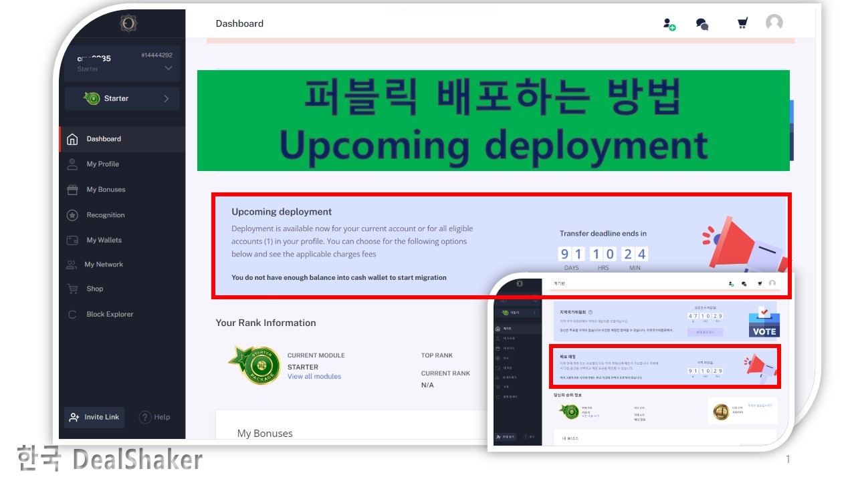
Task: Open the chat messages icon
Action: [702, 23]
